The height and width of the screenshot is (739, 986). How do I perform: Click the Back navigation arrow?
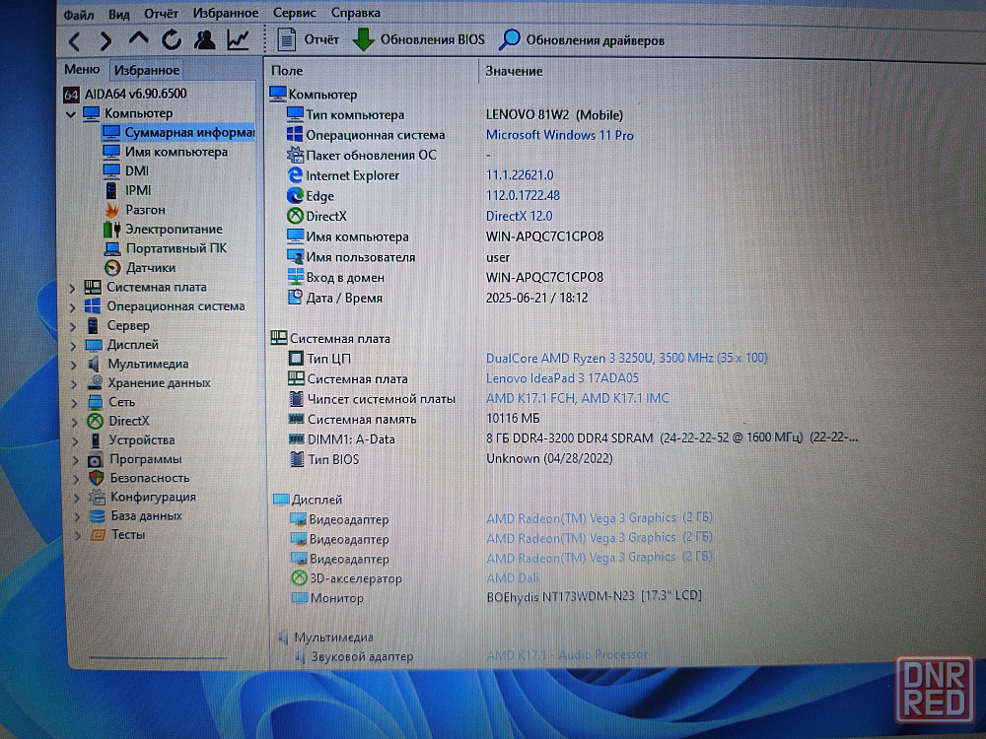(x=74, y=41)
